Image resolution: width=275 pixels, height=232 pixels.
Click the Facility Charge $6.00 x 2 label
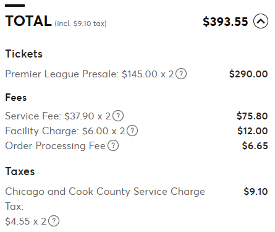(65, 131)
